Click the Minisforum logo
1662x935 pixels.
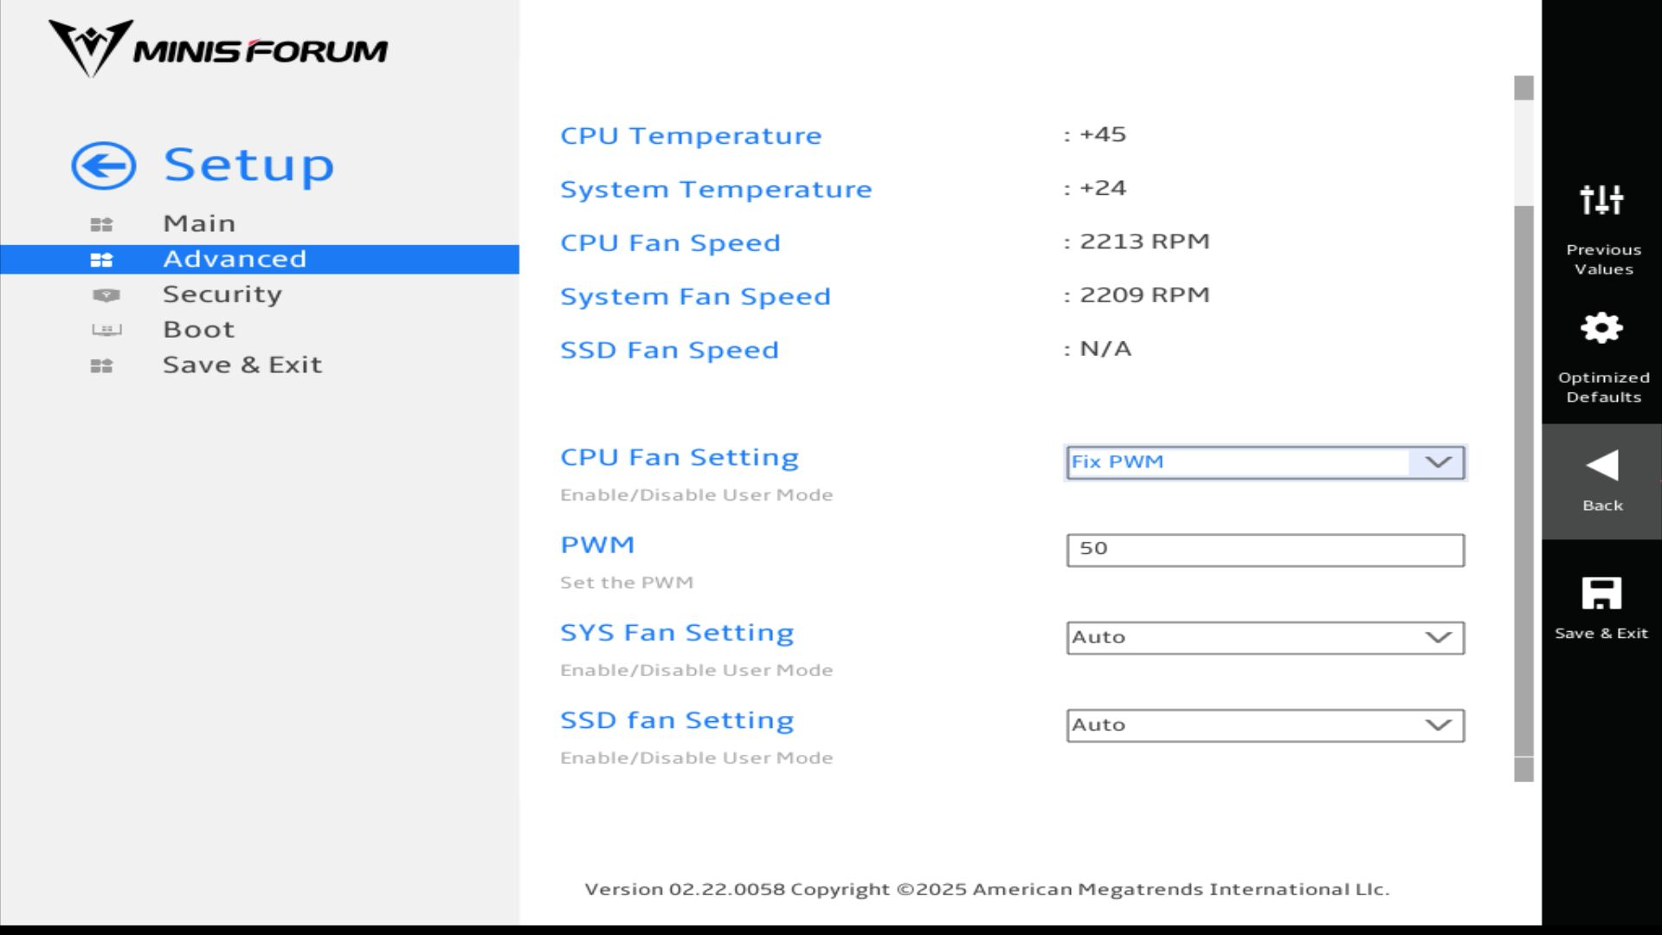tap(217, 48)
